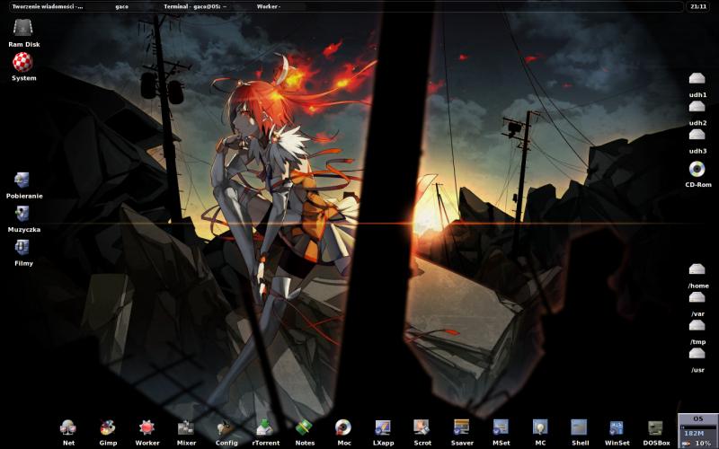The width and height of the screenshot is (719, 449).
Task: Launch rTorrent from the dock
Action: [264, 427]
